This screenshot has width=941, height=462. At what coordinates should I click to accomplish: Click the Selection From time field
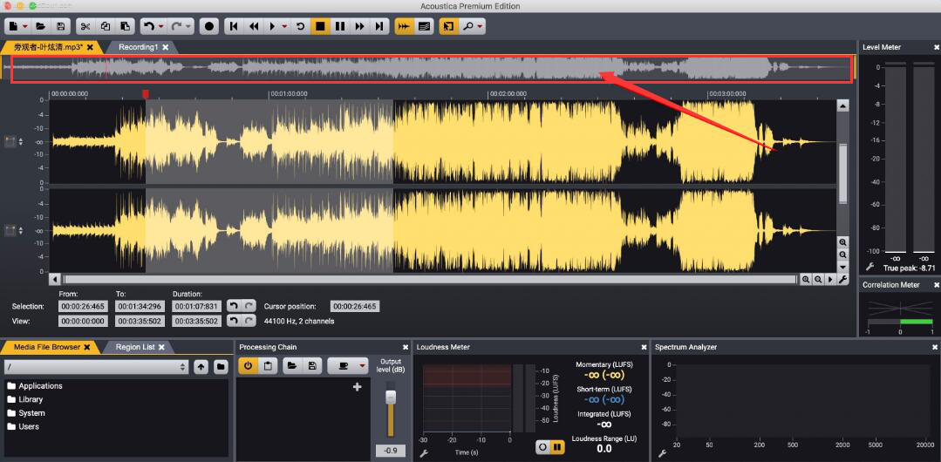pos(83,307)
